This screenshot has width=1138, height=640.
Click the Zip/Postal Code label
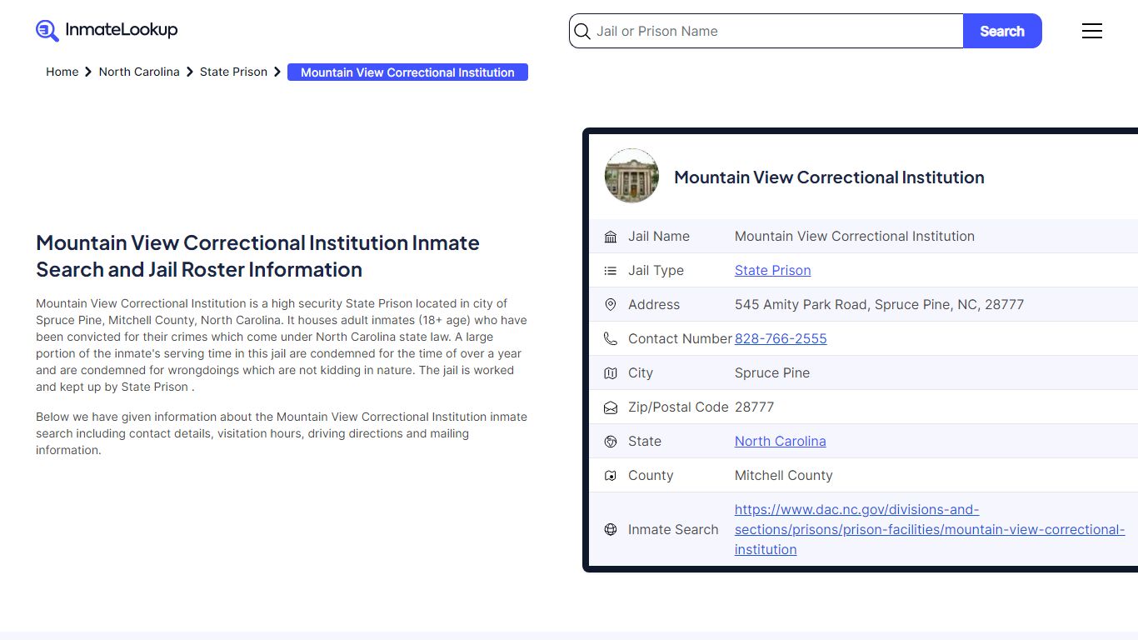(x=678, y=407)
